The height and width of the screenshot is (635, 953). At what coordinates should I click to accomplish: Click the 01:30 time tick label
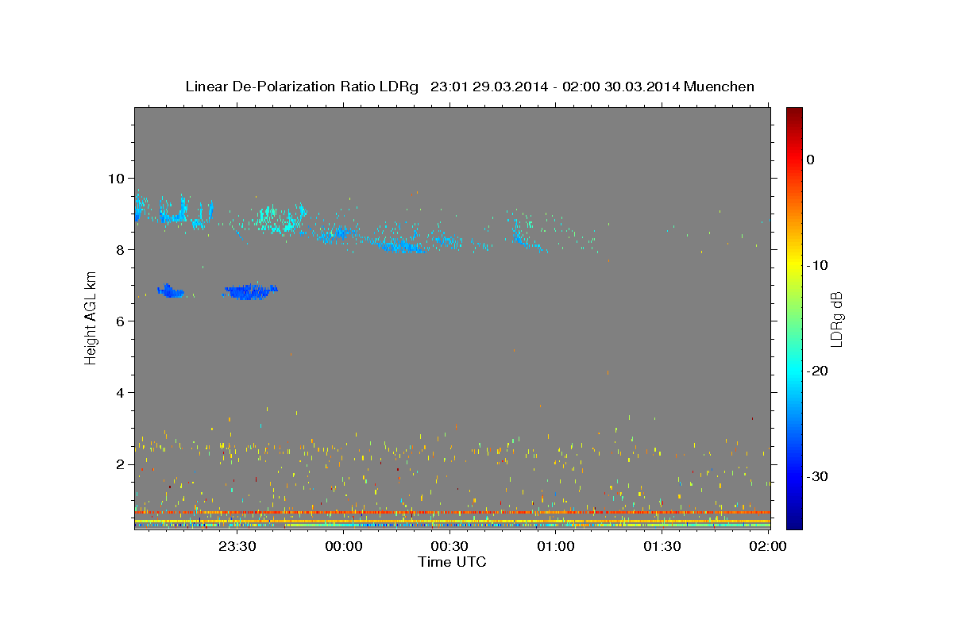(x=662, y=546)
